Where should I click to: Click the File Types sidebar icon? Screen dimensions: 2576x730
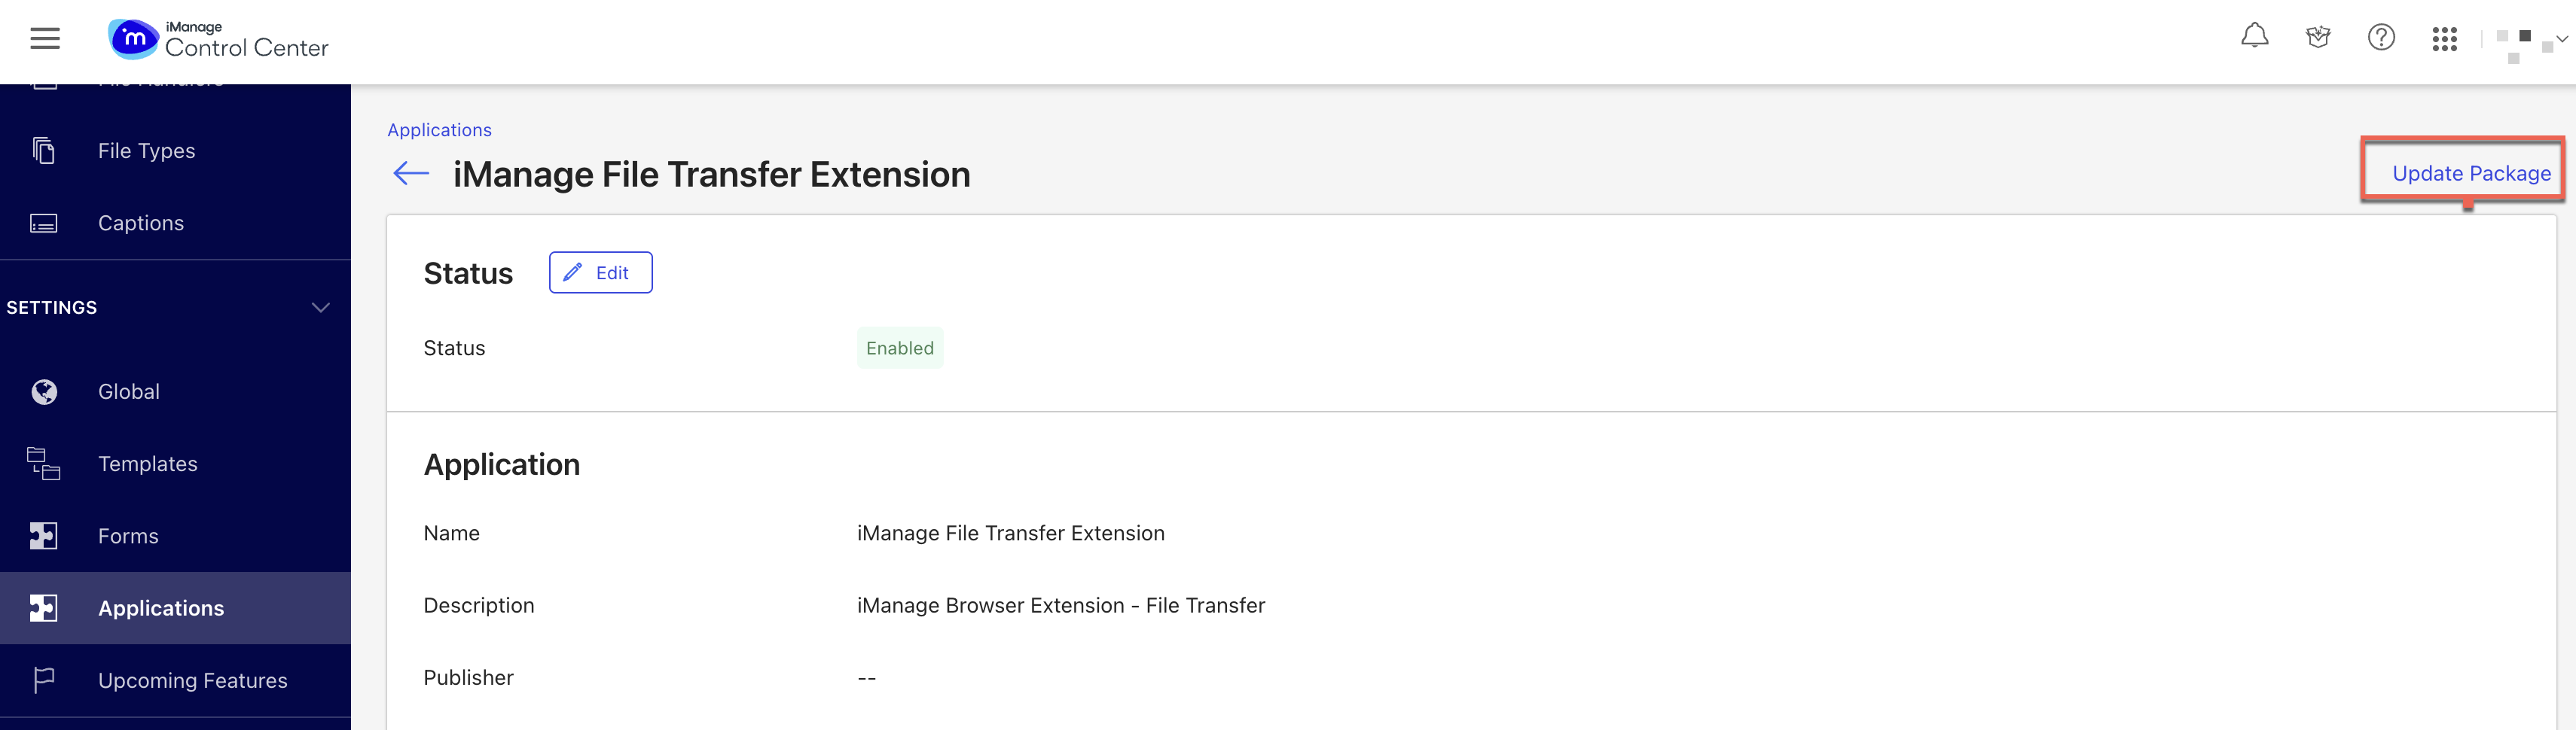(44, 151)
